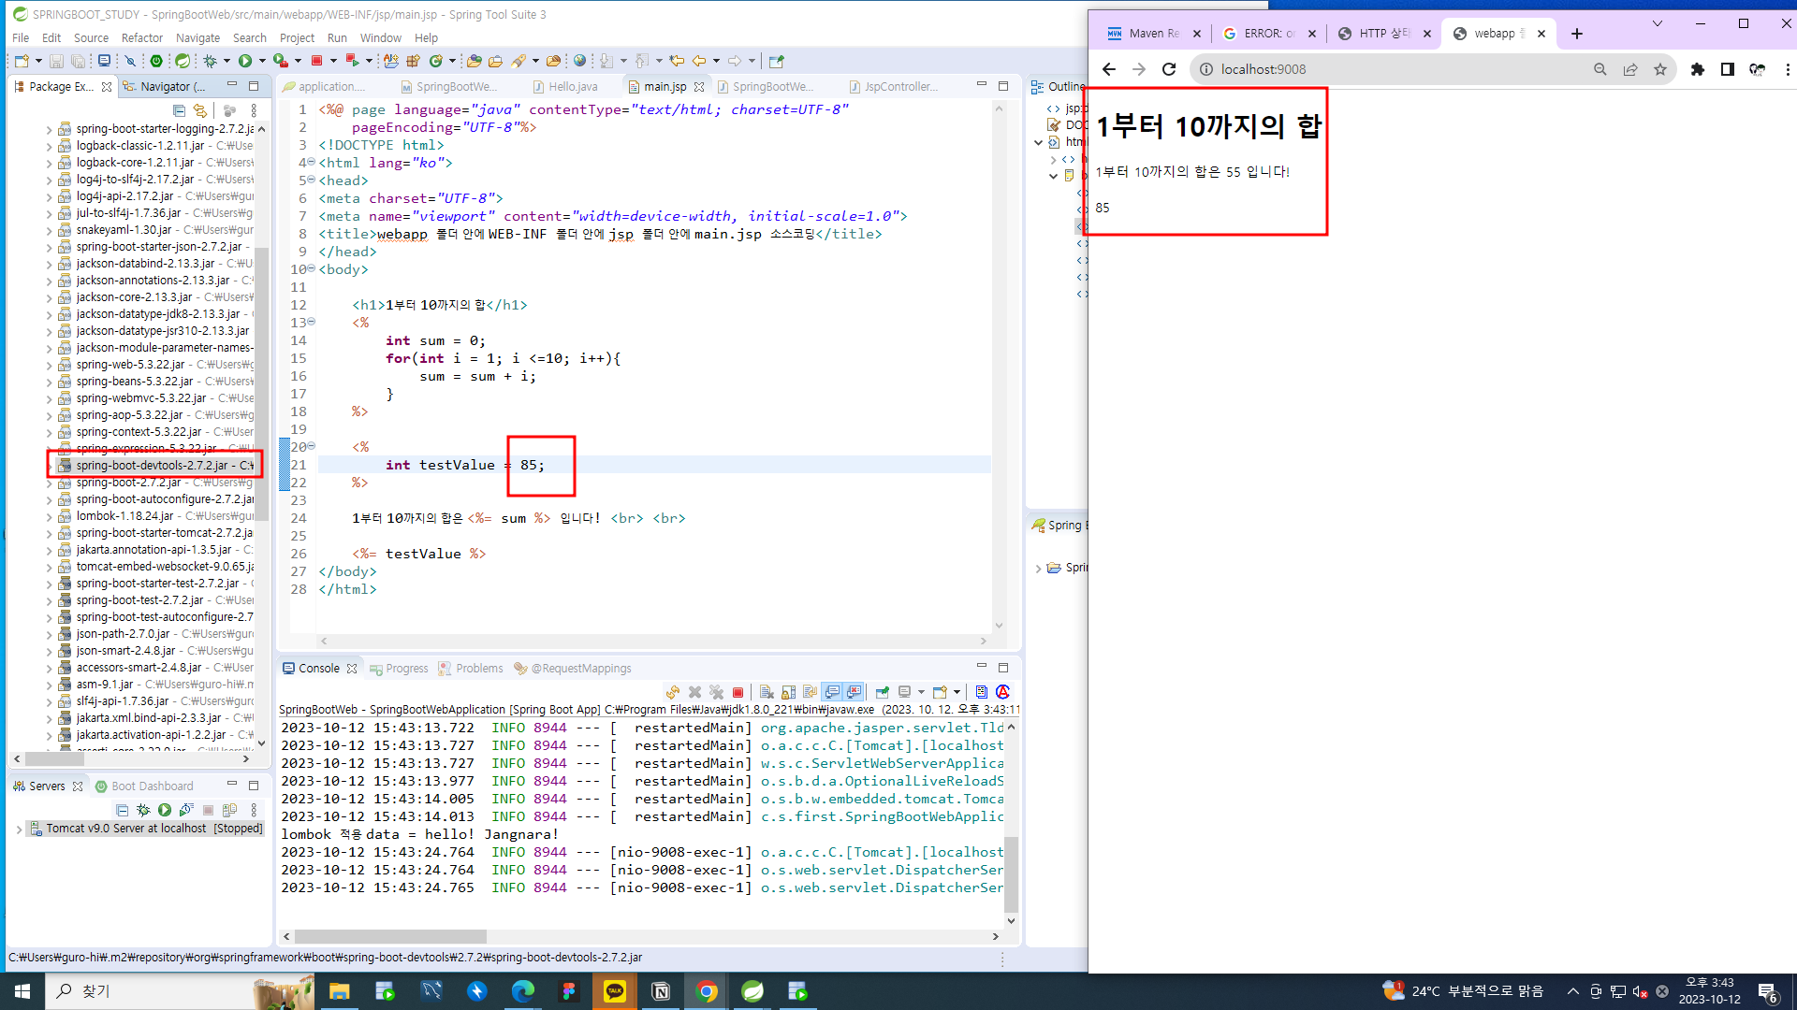Toggle Scroll Lock in Console toolbar
The image size is (1797, 1010).
coord(788,692)
